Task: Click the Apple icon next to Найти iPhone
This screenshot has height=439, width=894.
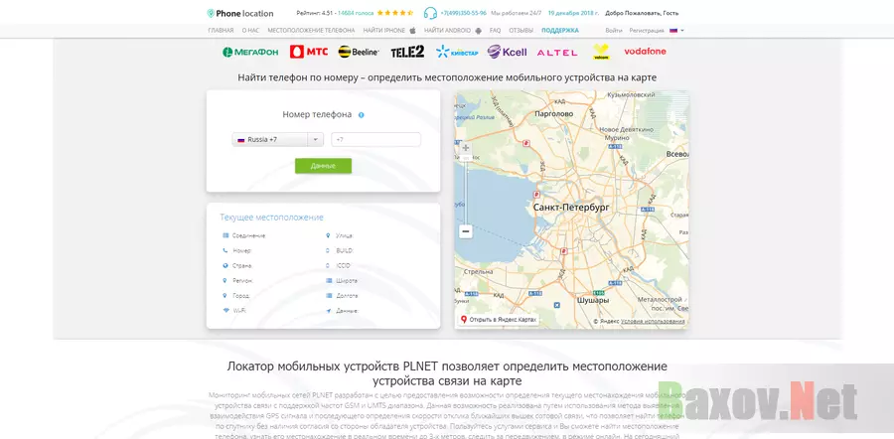Action: [x=413, y=30]
